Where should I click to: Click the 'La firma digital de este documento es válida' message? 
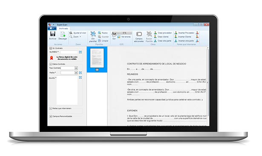coord(67,58)
